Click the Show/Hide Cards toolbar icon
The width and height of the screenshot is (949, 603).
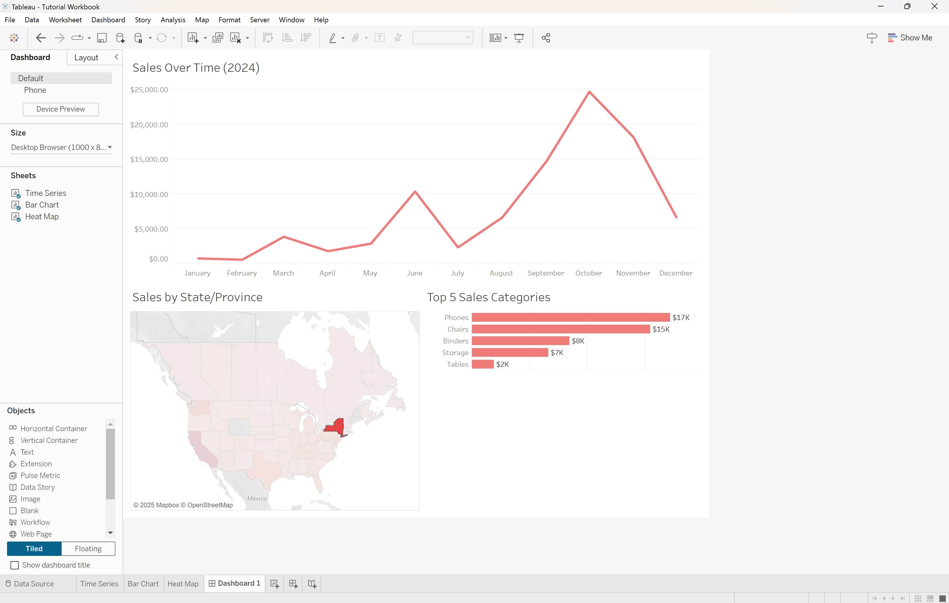click(495, 38)
